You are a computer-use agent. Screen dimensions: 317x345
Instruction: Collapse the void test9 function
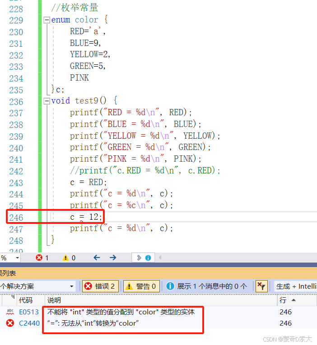47,101
